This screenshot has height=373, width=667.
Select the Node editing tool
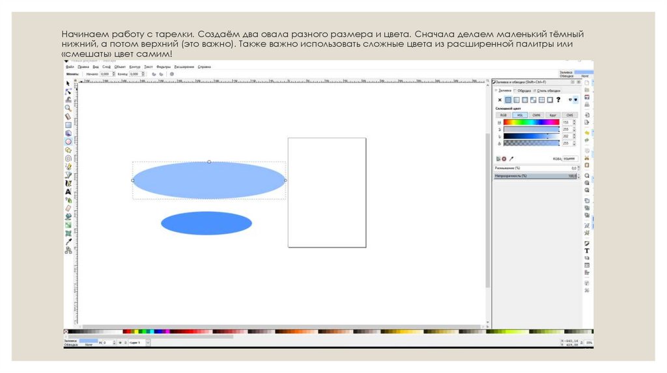pyautogui.click(x=68, y=92)
